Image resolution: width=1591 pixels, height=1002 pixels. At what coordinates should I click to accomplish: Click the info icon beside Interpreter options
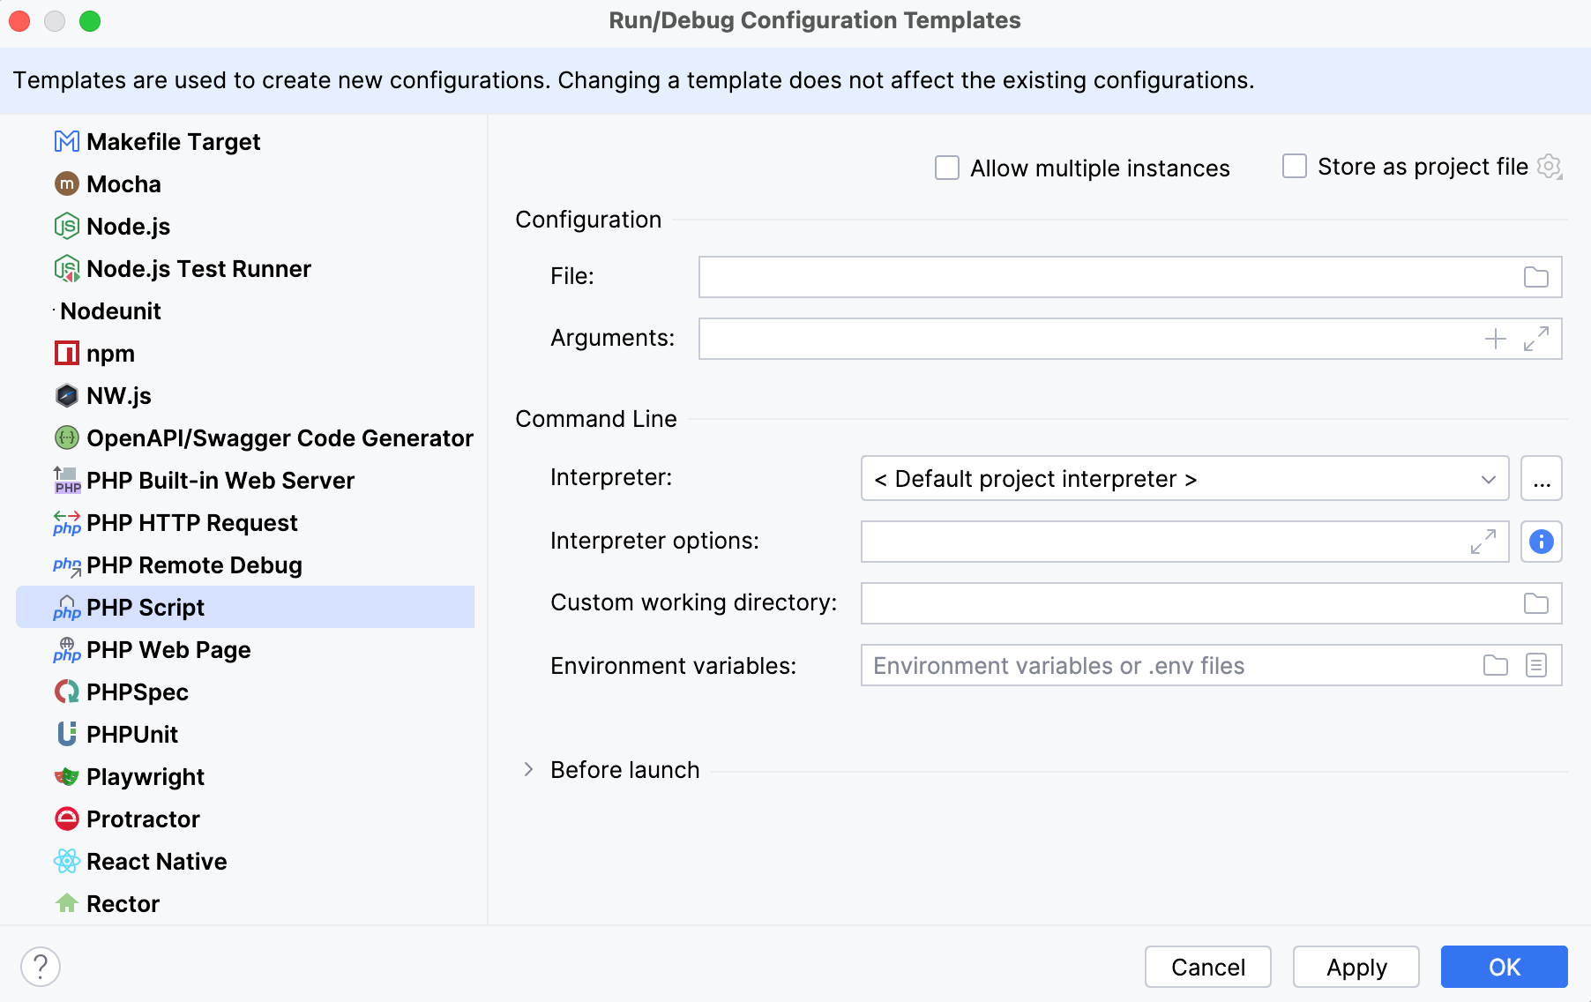1542,542
